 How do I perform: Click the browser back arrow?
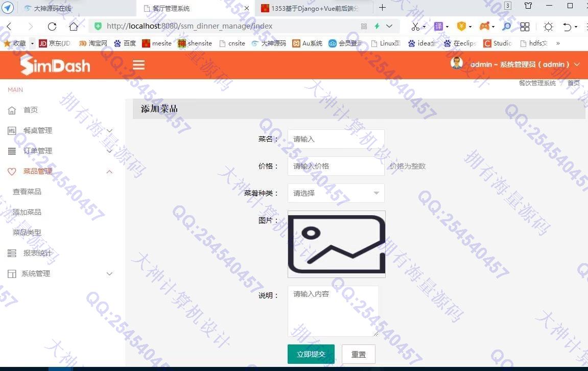click(x=9, y=26)
